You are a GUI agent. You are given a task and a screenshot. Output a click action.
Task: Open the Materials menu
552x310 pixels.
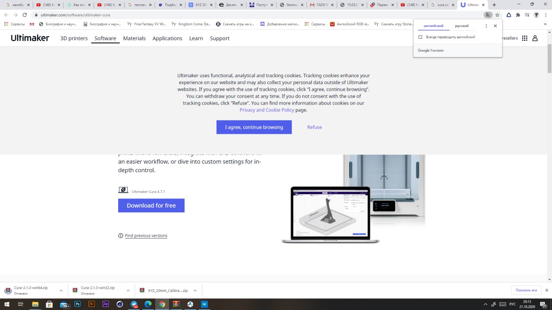pos(134,38)
